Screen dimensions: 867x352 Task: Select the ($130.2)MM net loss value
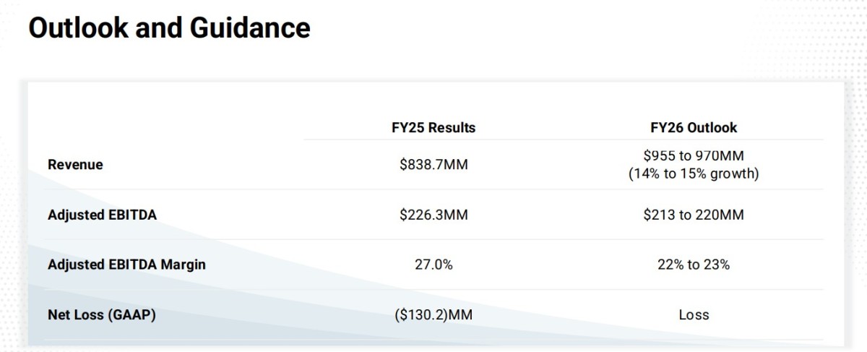tap(433, 314)
